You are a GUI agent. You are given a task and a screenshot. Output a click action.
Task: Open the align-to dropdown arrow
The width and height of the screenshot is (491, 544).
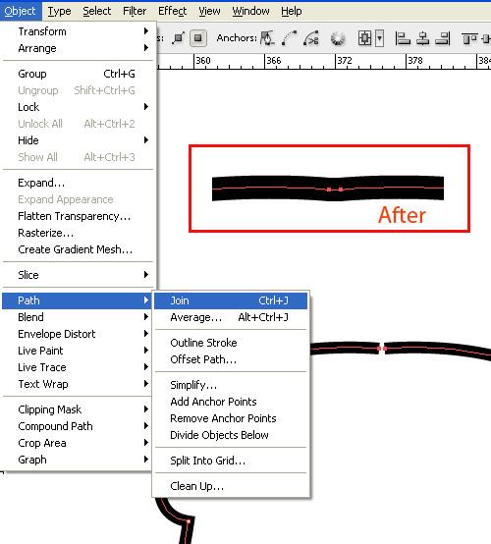click(x=380, y=38)
